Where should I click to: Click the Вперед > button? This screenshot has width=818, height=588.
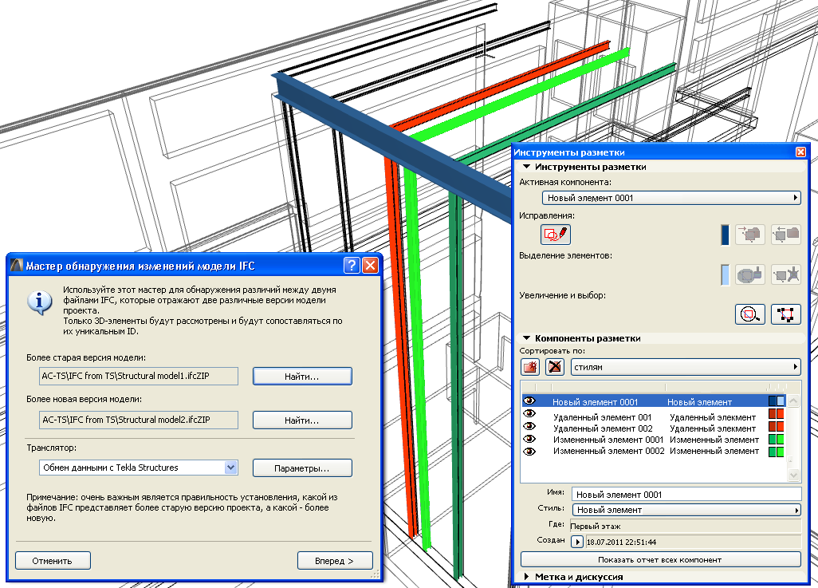pos(335,560)
